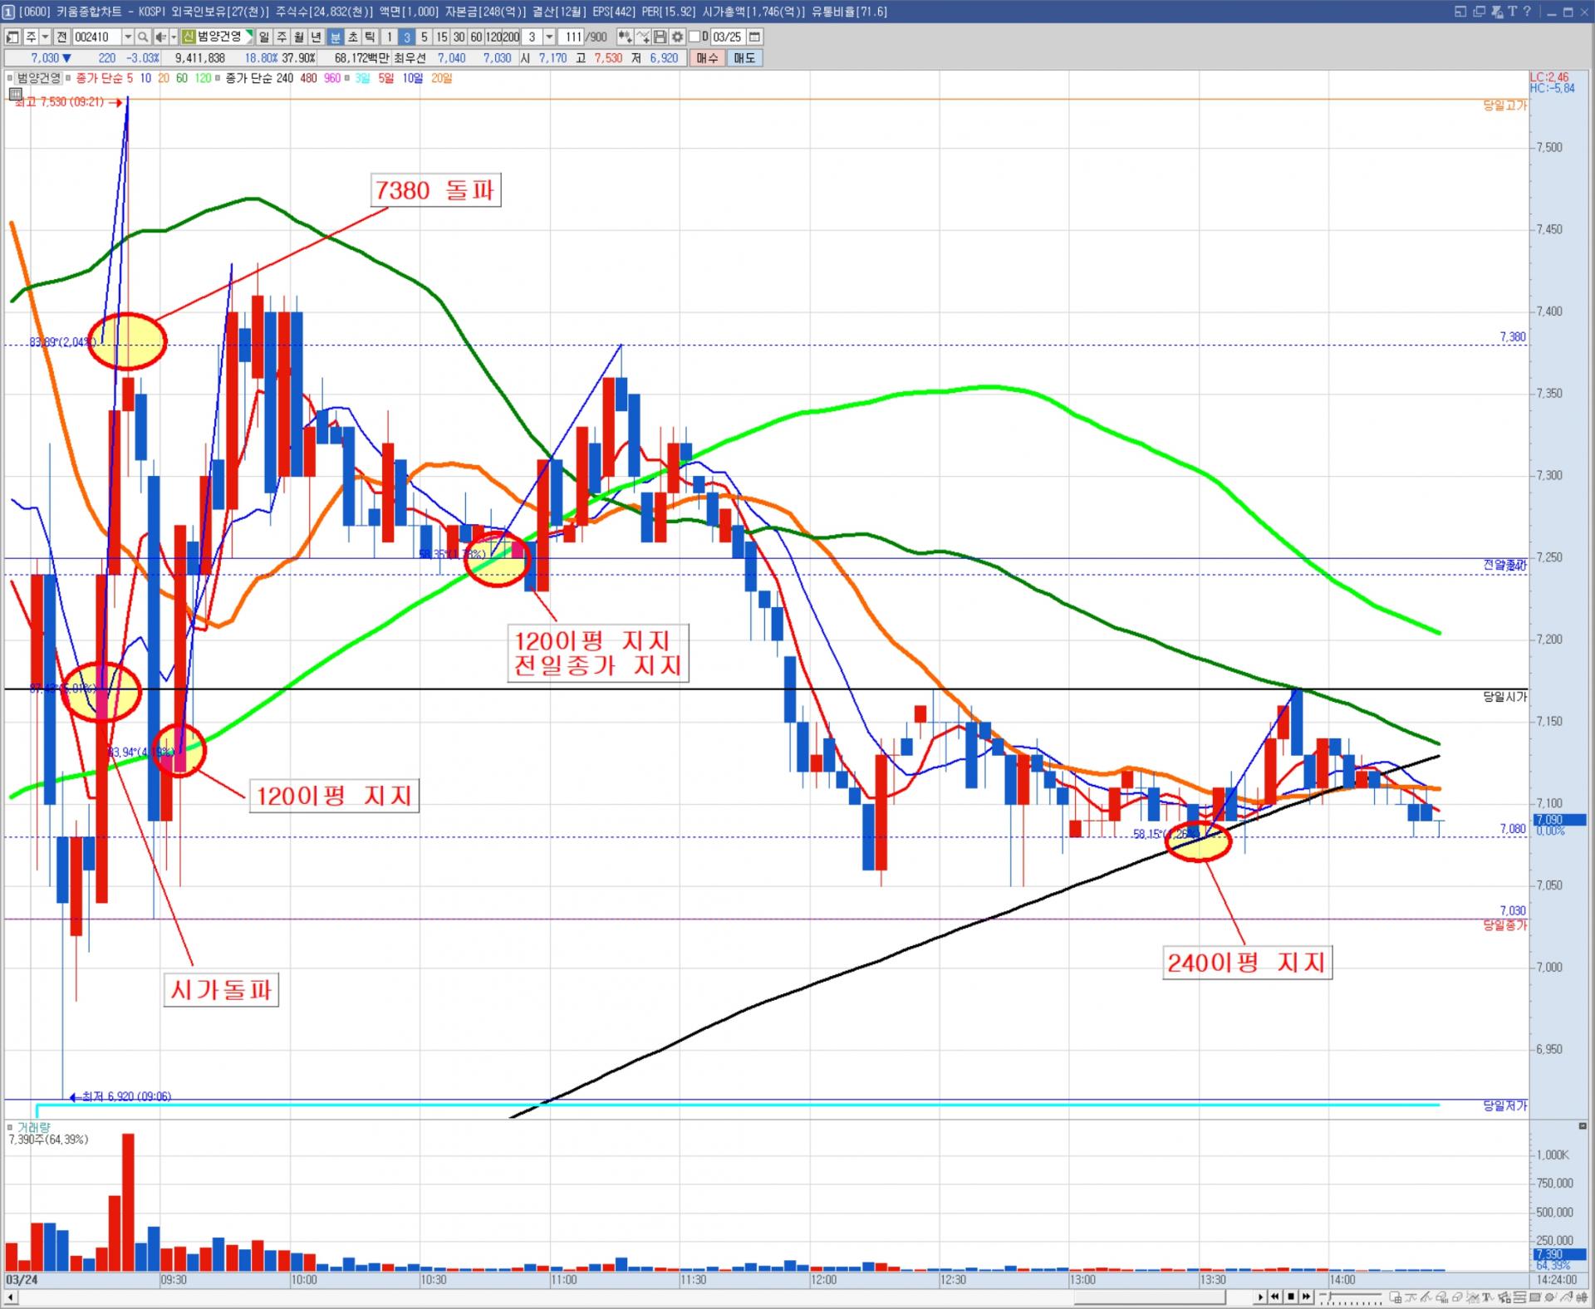The image size is (1595, 1309).
Task: Open the date picker calendar icon
Action: tap(754, 37)
